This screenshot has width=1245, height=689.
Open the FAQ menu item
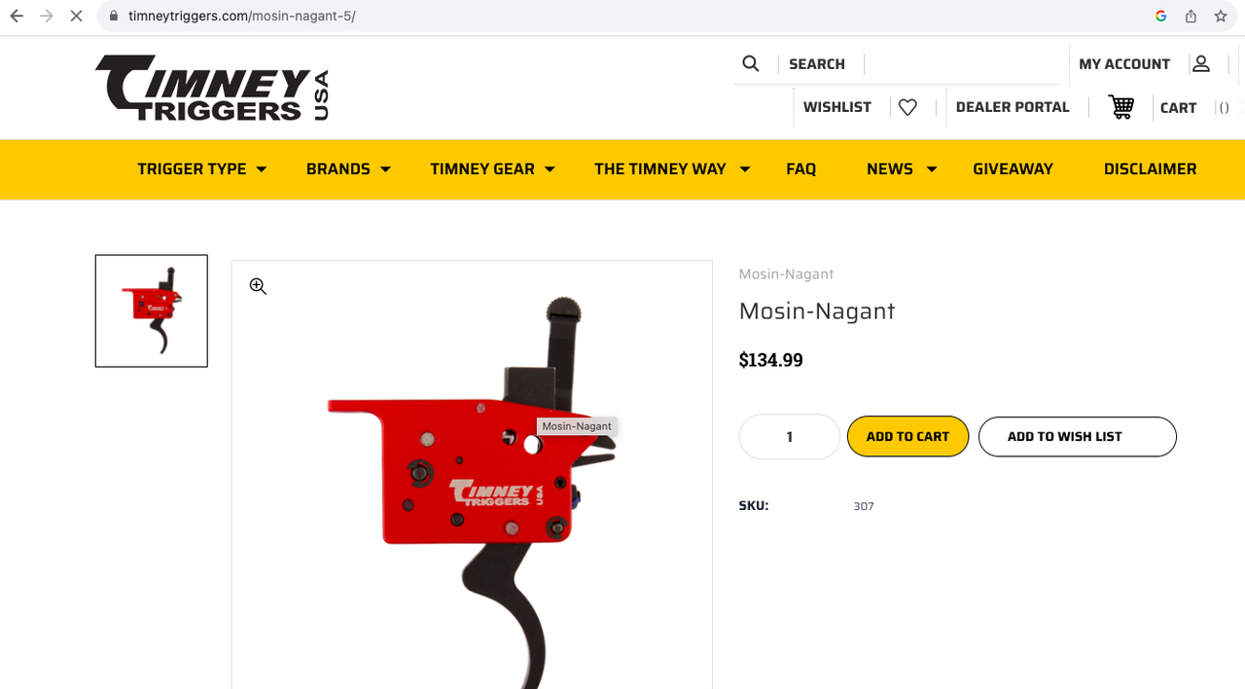point(800,169)
